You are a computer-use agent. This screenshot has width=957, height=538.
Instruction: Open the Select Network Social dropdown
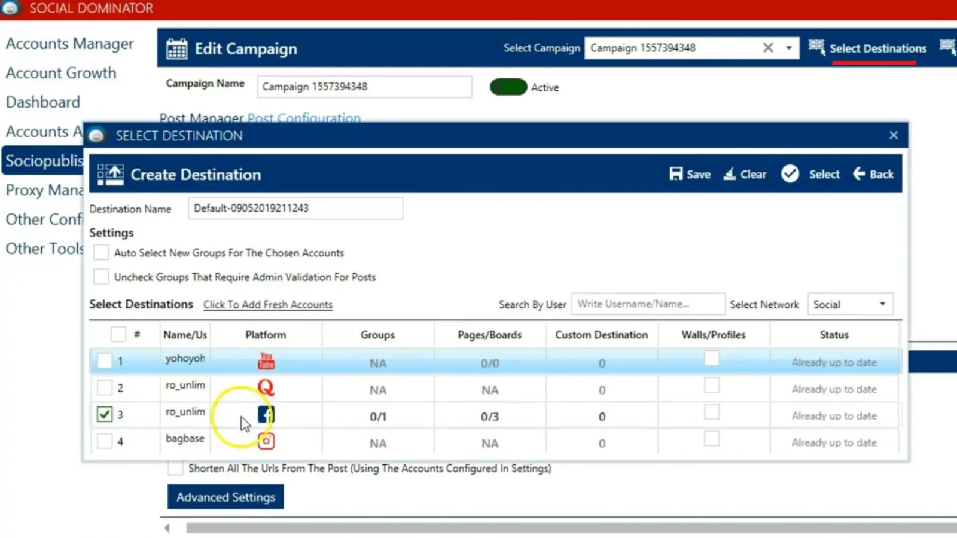[850, 304]
